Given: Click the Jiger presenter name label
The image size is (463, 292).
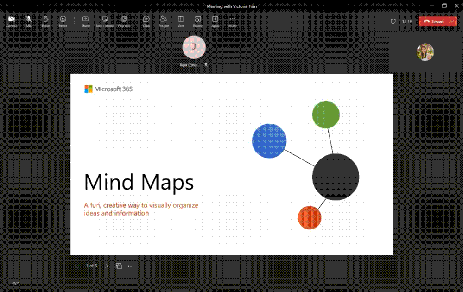Looking at the screenshot, I should click(x=16, y=282).
